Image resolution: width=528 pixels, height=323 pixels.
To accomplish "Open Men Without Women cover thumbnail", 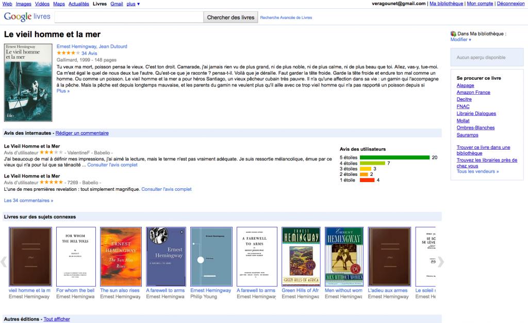I will pyautogui.click(x=344, y=257).
